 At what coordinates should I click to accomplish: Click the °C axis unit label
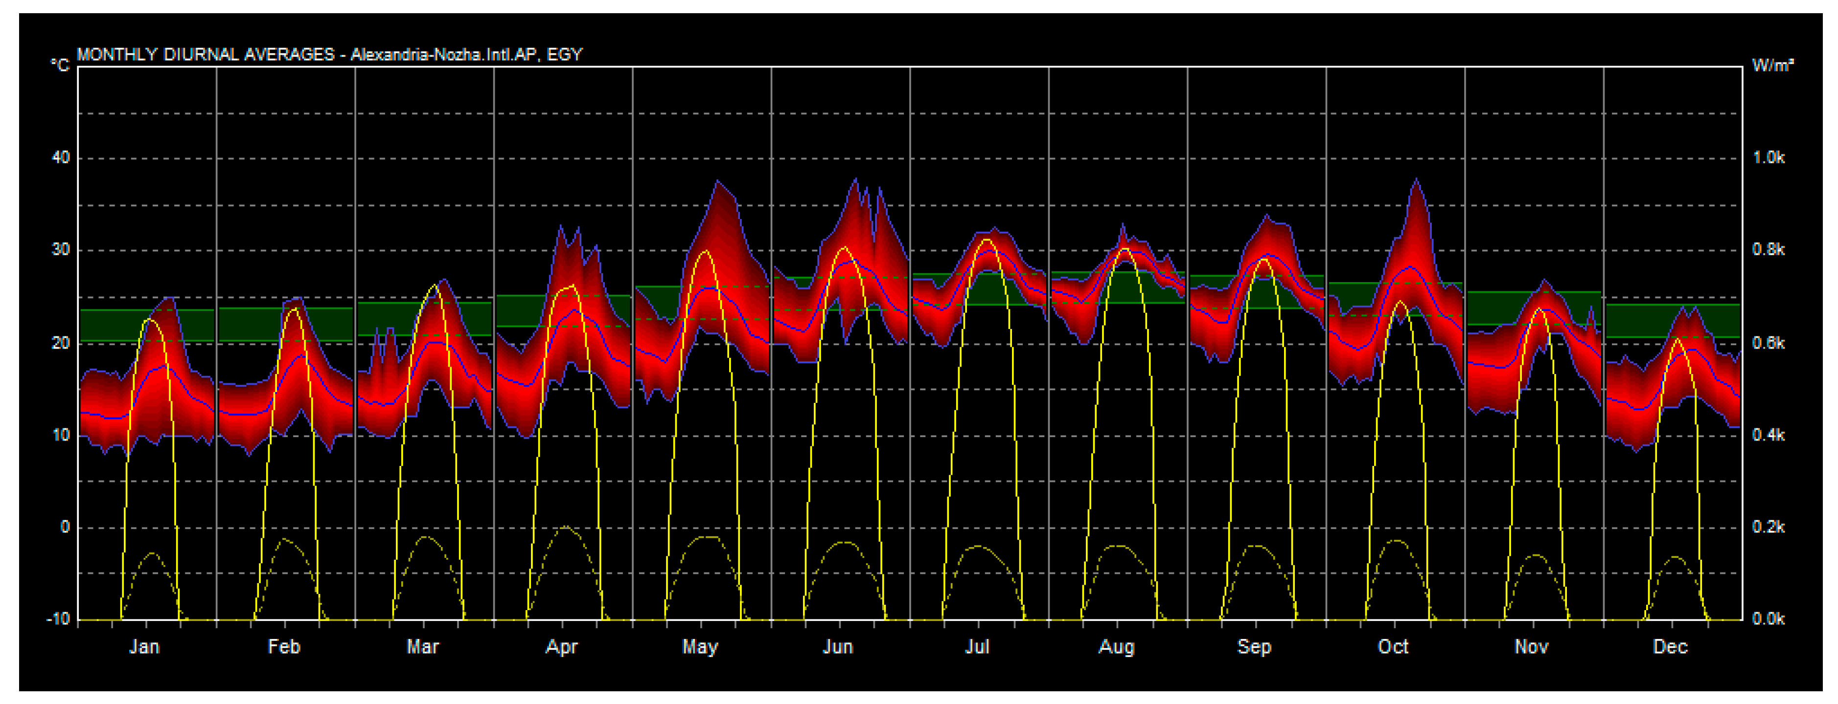[x=60, y=66]
